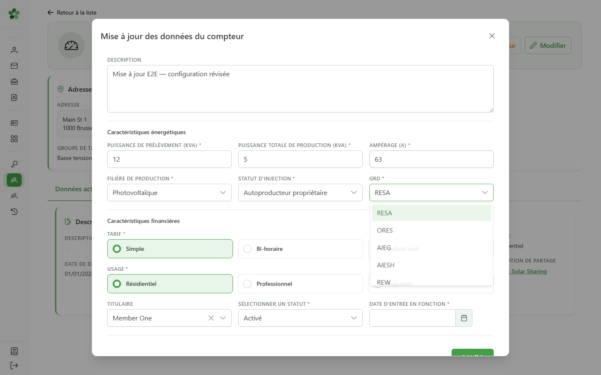Click the gauge meter icon in page header
Viewport: 601px width, 375px height.
71,45
